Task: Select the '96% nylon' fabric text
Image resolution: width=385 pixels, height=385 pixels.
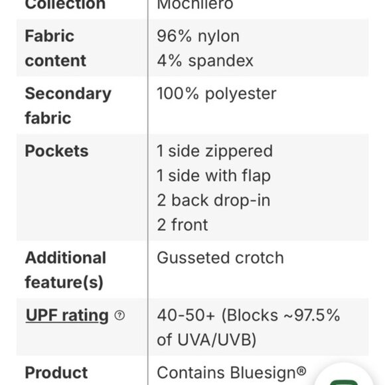Action: (x=198, y=36)
